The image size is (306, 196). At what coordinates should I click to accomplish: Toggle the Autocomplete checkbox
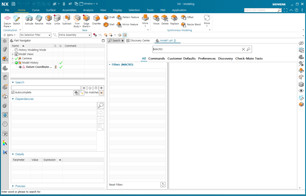point(13,92)
